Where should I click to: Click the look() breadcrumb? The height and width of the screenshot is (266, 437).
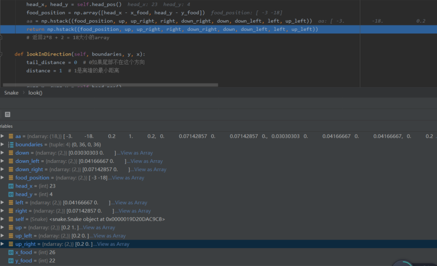35,93
